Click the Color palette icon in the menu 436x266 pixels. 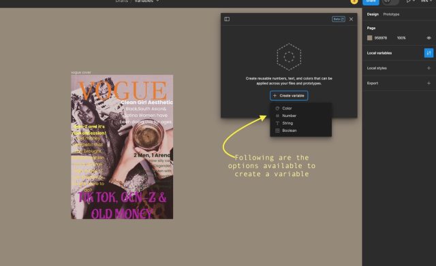point(277,108)
